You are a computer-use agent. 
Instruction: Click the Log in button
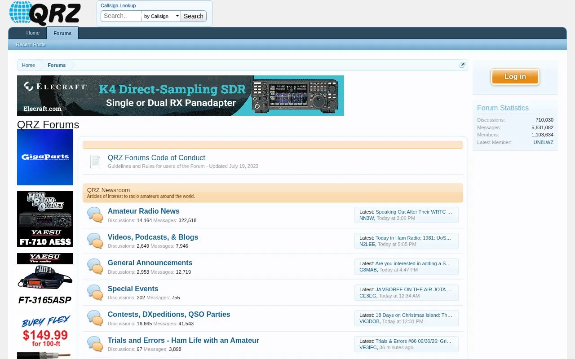tap(515, 77)
